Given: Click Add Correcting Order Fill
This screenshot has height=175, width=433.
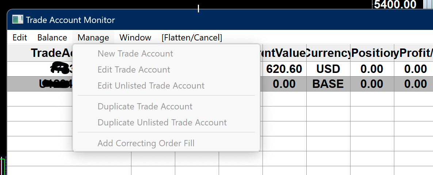Looking at the screenshot, I should (146, 143).
